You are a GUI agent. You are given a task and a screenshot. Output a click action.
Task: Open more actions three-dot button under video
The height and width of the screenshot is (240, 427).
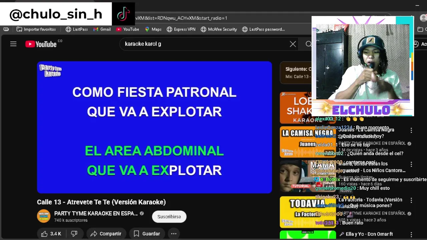pyautogui.click(x=174, y=234)
